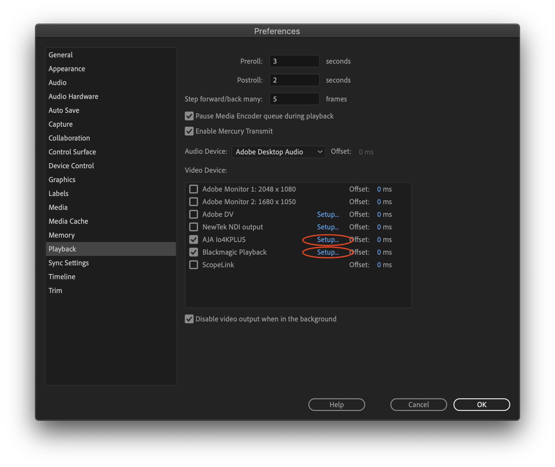Switch to the General preferences section
This screenshot has height=467, width=555.
coord(60,55)
